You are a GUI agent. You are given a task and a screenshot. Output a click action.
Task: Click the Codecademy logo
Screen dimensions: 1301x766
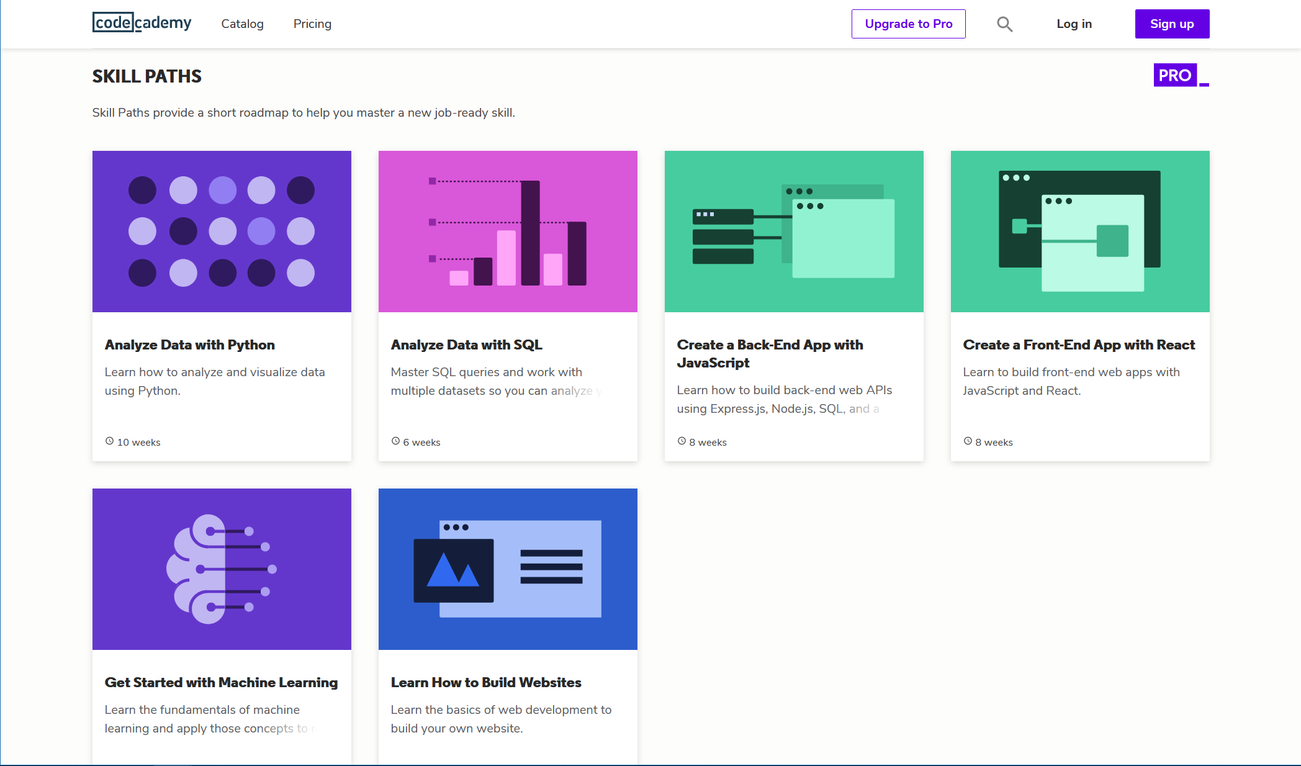coord(142,23)
